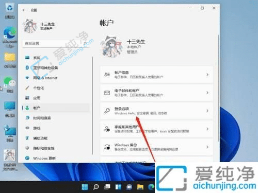Select the yellow folder desktop icon
Screen dimensions: 258x193
tap(10, 60)
